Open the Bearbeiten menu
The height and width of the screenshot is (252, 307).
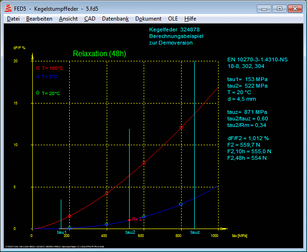point(39,19)
